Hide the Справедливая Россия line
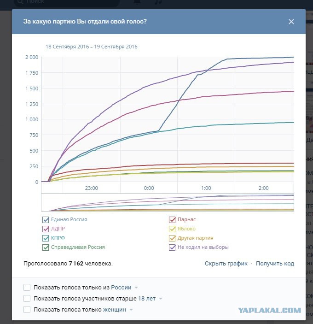Screen dimensions: 313x324 (46, 247)
